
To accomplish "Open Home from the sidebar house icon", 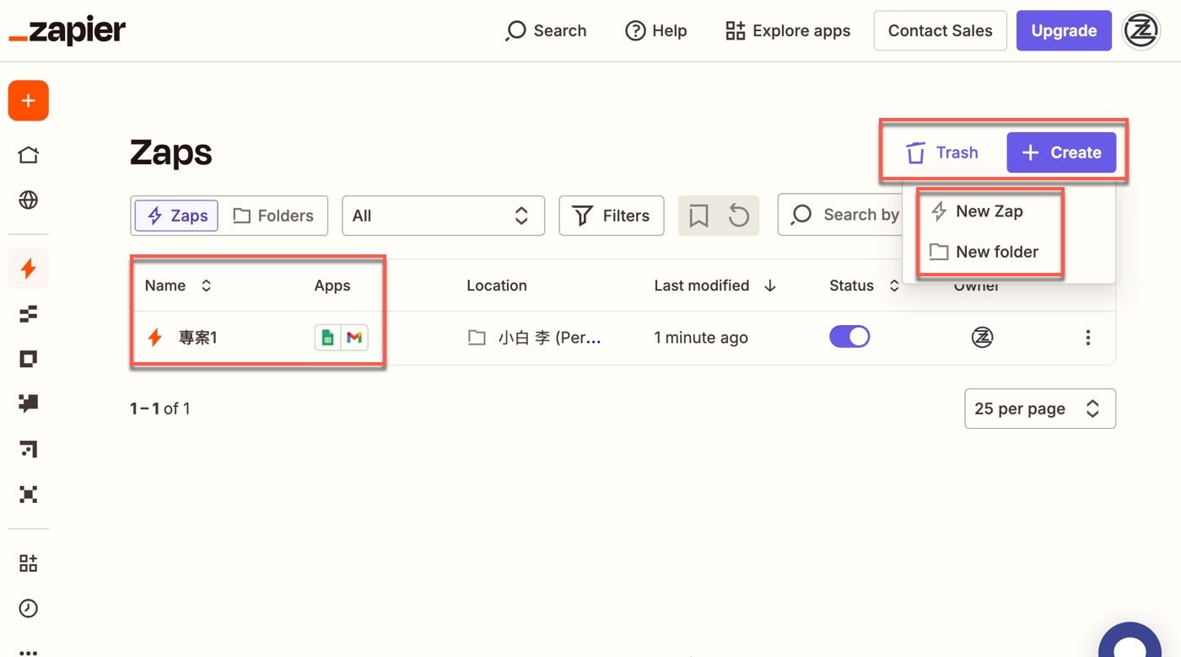I will pos(29,155).
